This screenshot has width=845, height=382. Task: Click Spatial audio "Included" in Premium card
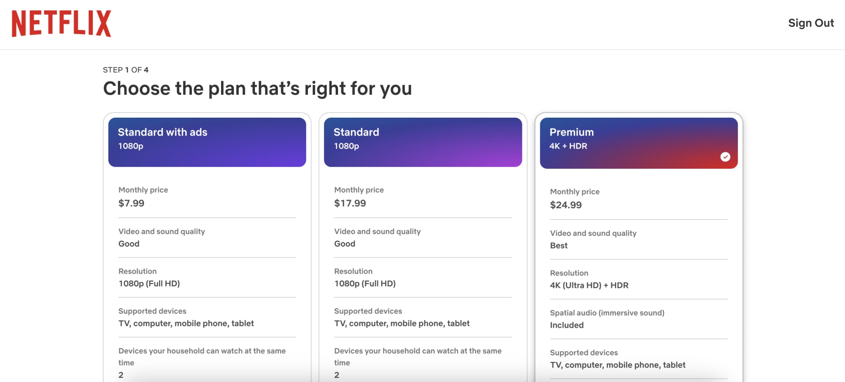(x=567, y=325)
